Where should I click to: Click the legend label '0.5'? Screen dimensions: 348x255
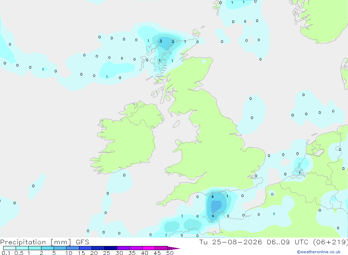click(19, 253)
